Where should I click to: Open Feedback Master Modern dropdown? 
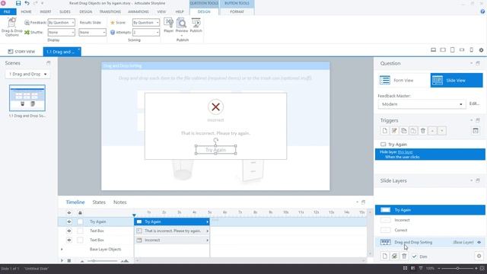click(422, 104)
